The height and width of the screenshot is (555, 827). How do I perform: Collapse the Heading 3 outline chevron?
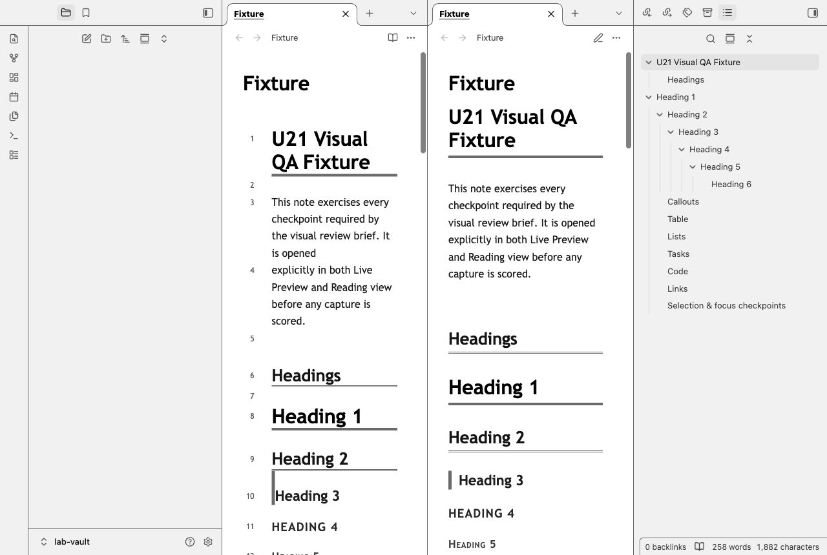click(671, 132)
